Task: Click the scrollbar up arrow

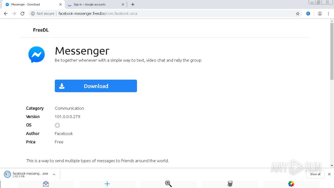Action: (x=332, y=21)
